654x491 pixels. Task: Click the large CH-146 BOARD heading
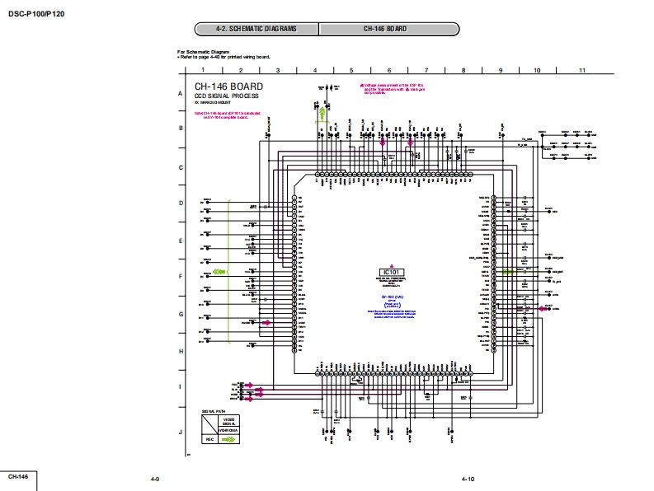click(x=228, y=87)
